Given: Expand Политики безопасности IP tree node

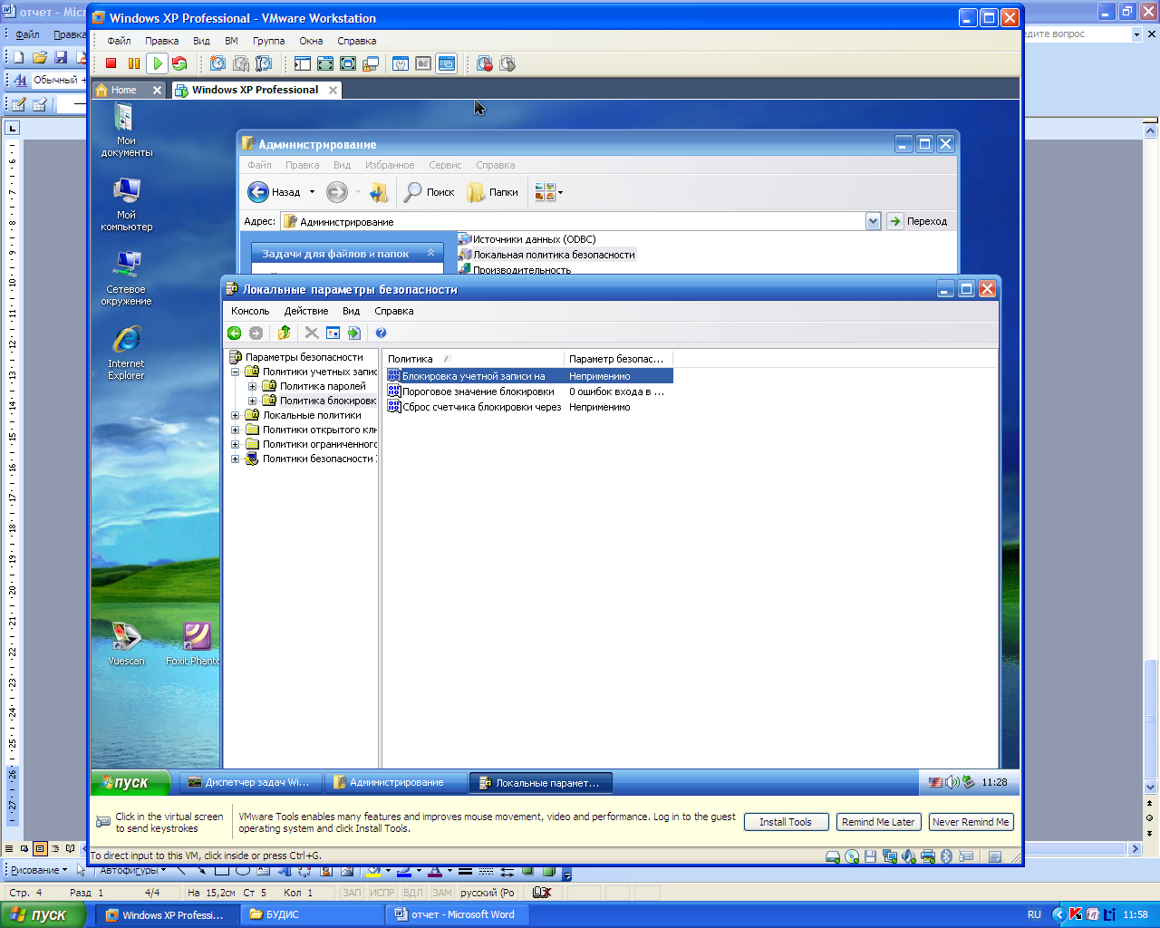Looking at the screenshot, I should click(236, 459).
